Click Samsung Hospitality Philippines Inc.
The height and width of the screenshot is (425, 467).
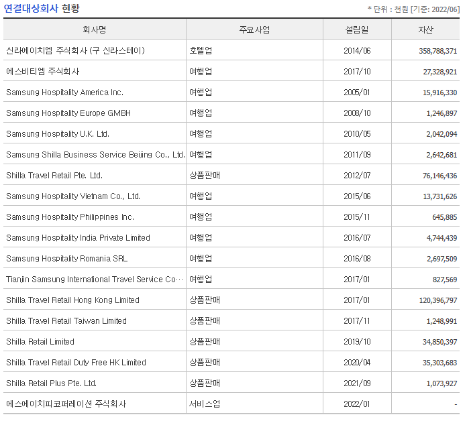point(70,217)
